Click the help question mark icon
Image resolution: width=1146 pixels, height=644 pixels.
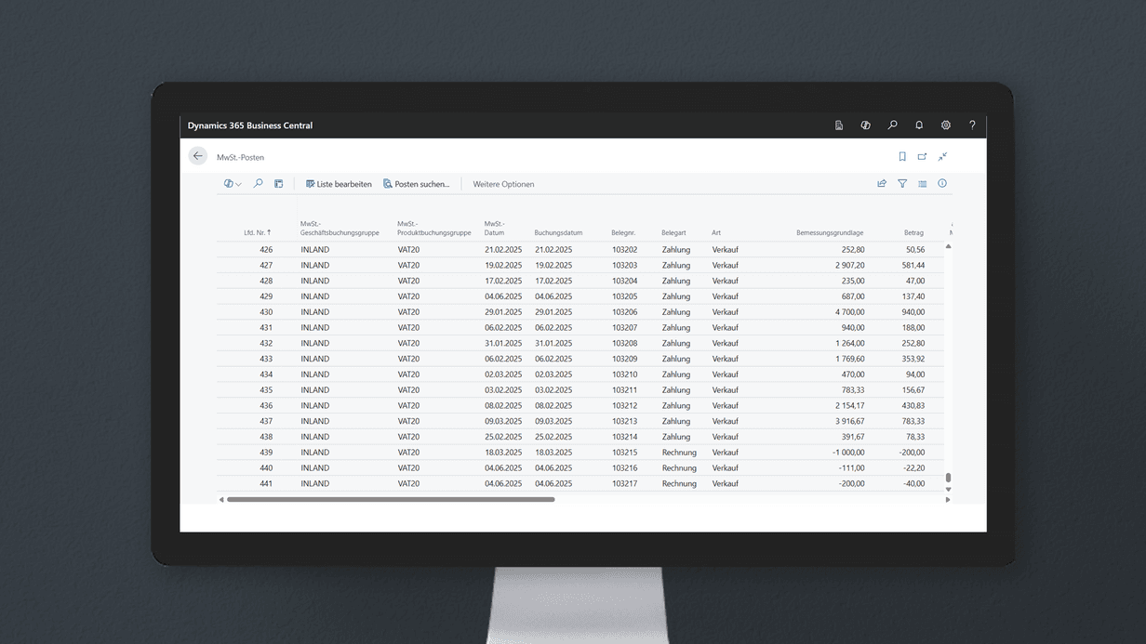pos(972,125)
